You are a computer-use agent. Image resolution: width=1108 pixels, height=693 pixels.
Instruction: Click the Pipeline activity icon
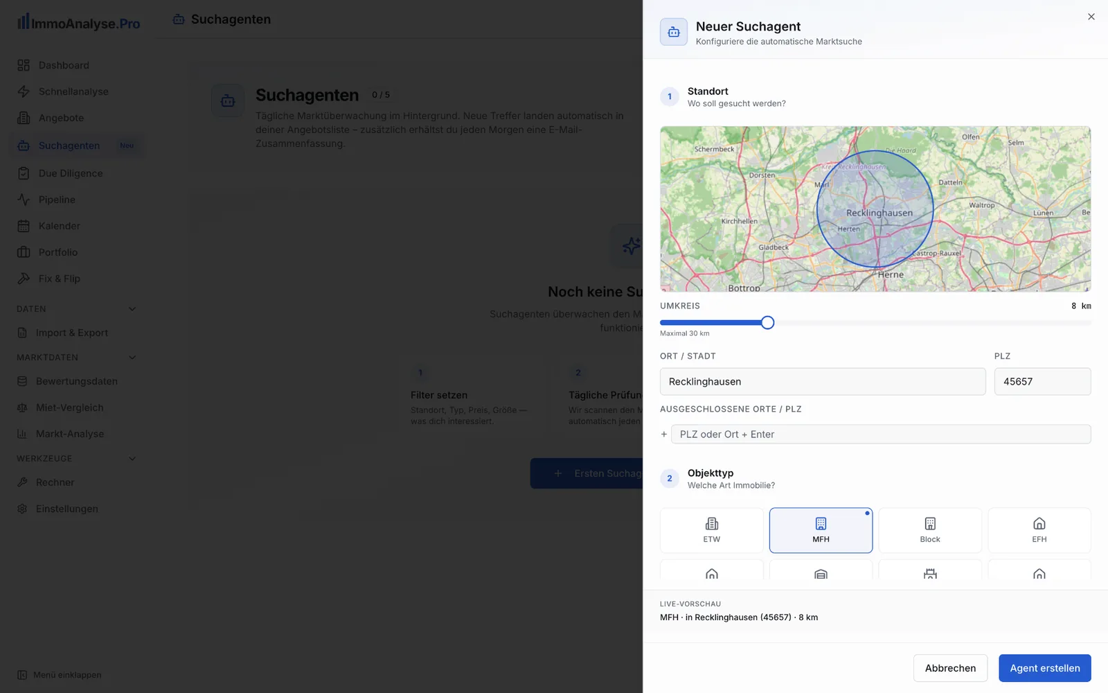click(24, 200)
